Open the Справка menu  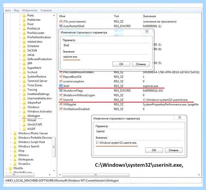click(46, 10)
